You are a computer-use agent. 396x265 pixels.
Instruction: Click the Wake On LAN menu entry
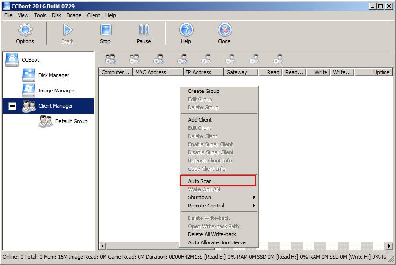219,189
